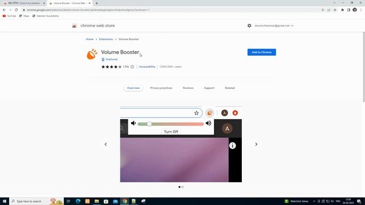The height and width of the screenshot is (205, 365).
Task: Open Microsoft Store from the taskbar
Action: click(x=106, y=201)
